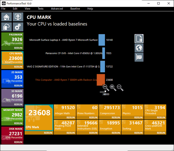Open the cloud baseline upload icon
The image size is (174, 151).
tap(7, 27)
